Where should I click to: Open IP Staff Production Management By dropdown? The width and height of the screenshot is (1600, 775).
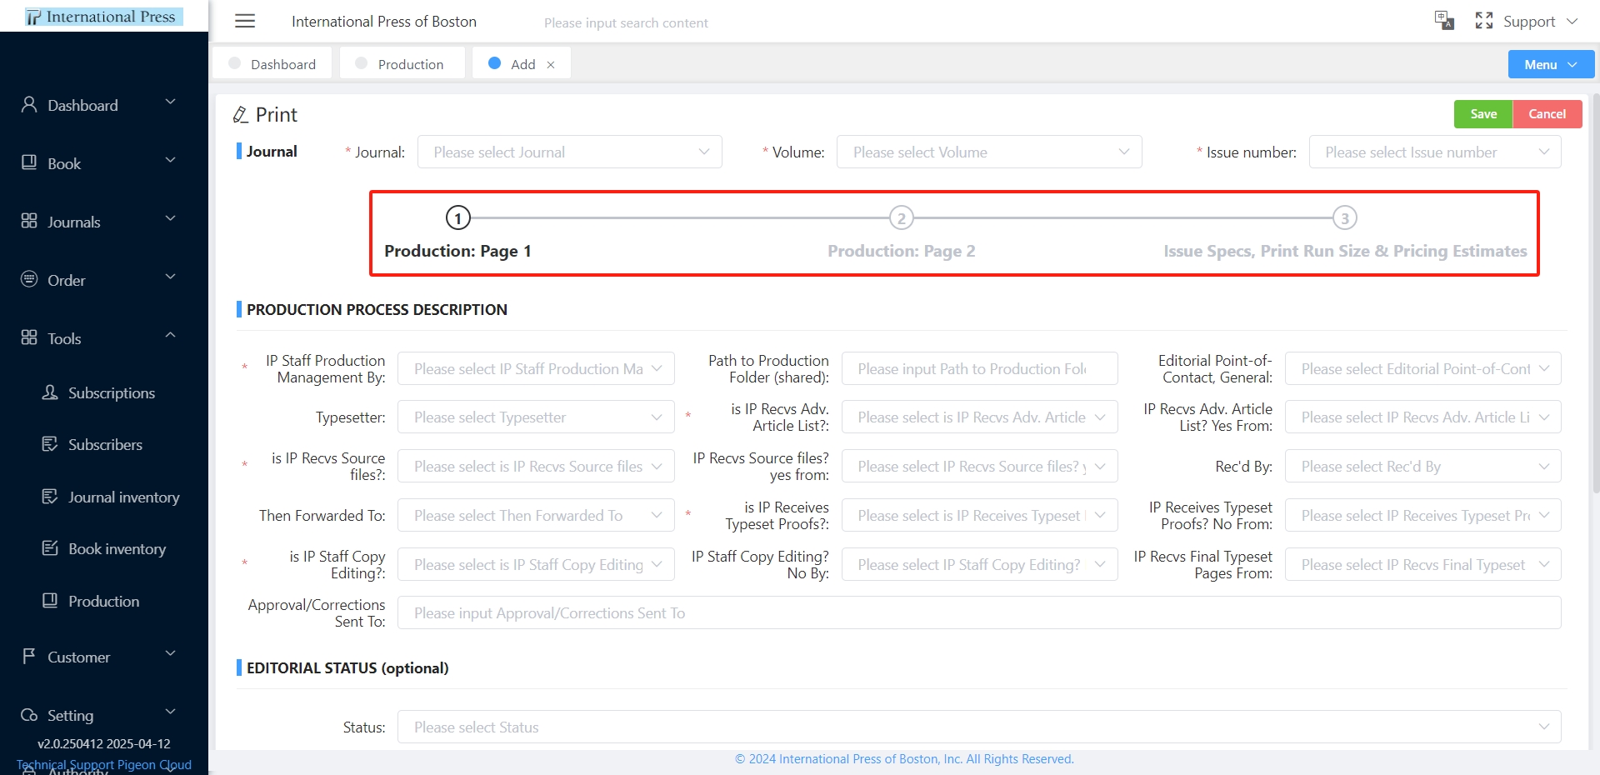click(536, 368)
